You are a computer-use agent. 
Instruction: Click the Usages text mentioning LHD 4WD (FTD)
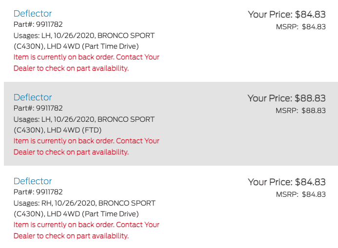pyautogui.click(x=84, y=125)
